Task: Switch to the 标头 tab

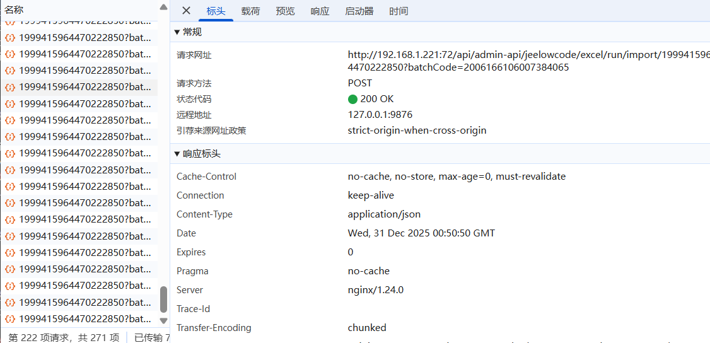Action: (216, 11)
